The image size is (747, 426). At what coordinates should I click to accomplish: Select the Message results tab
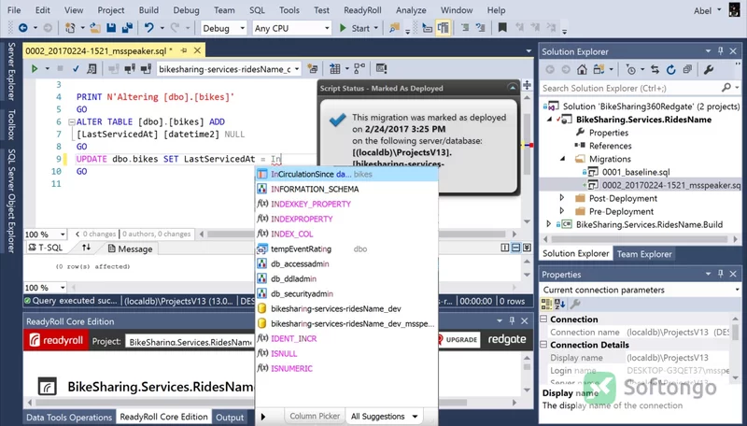click(x=130, y=248)
